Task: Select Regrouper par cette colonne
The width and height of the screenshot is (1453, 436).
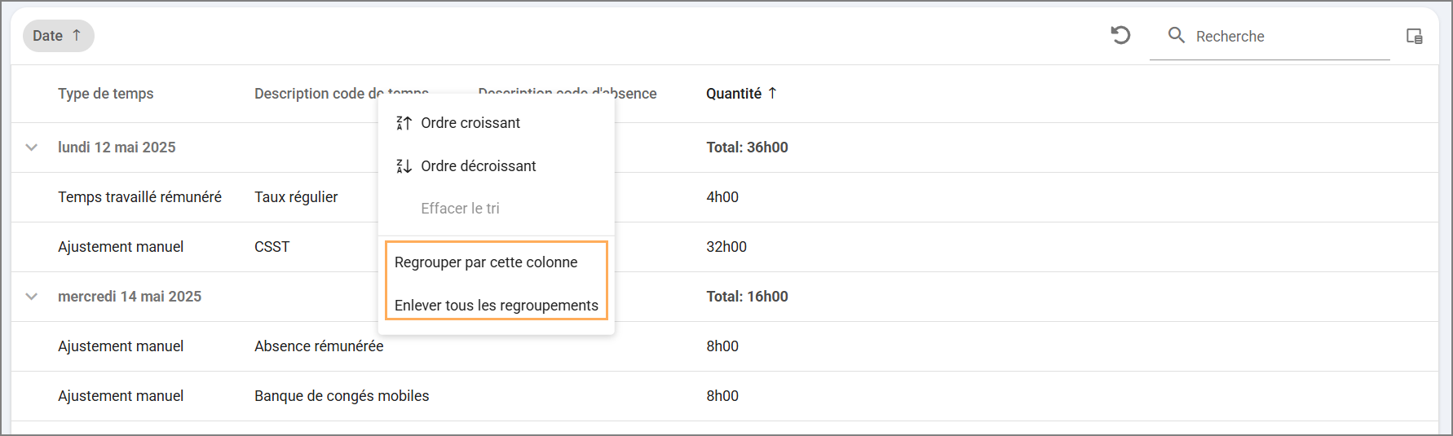Action: coord(486,262)
